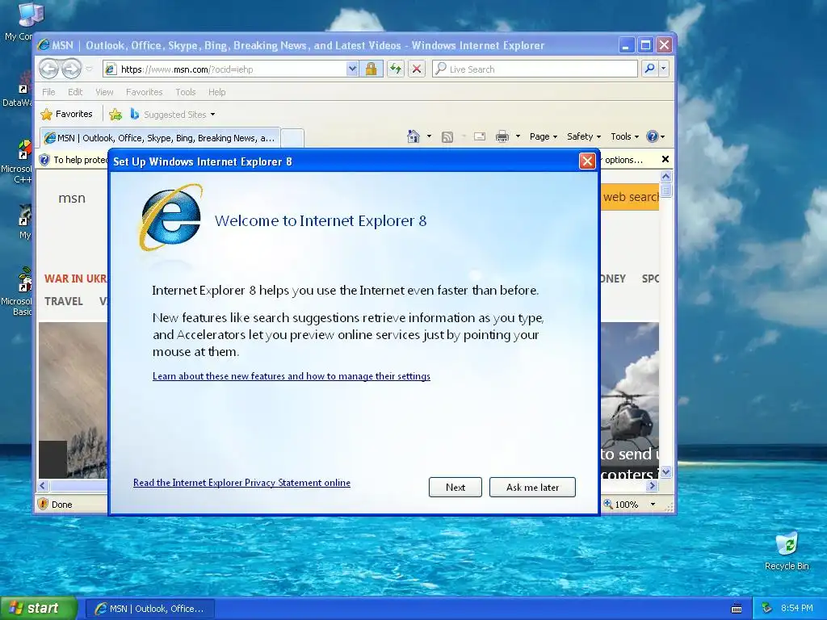Screen dimensions: 827x620
Task: Open the Recycle Bin desktop icon
Action: point(787,551)
